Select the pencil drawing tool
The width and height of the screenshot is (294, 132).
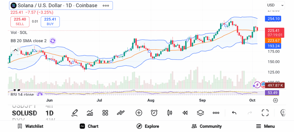[75, 113]
